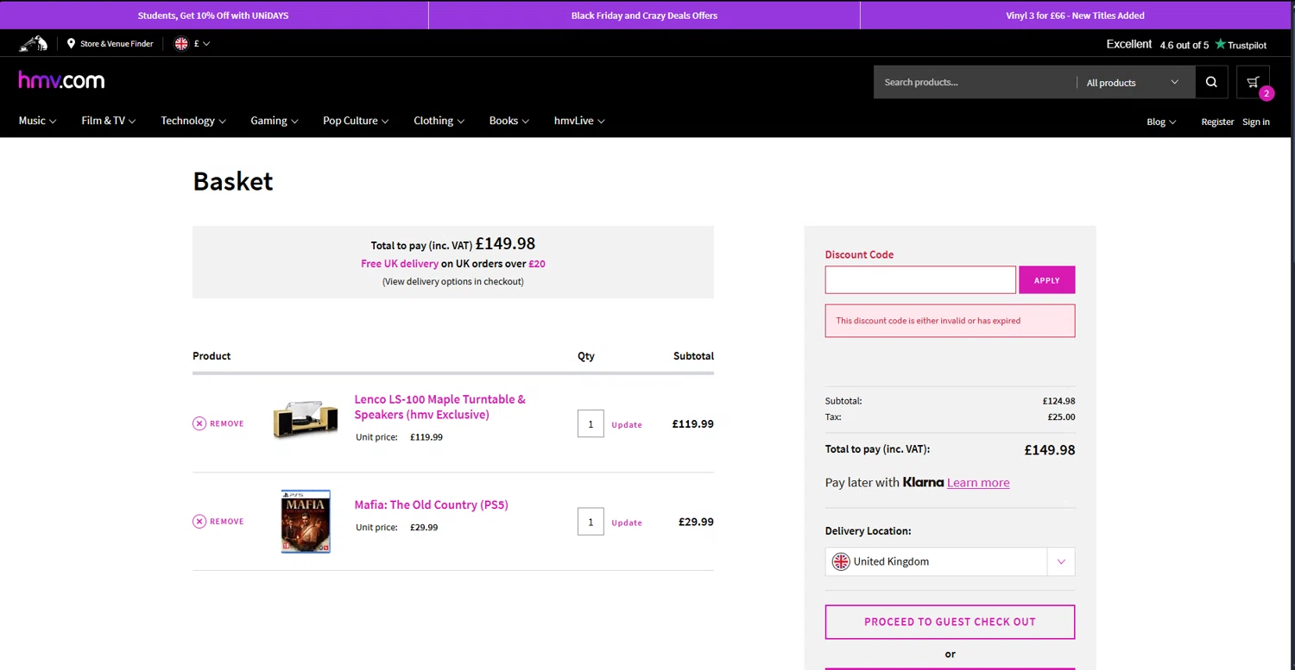Click the cart badge showing 2
The image size is (1295, 670).
[x=1266, y=93]
